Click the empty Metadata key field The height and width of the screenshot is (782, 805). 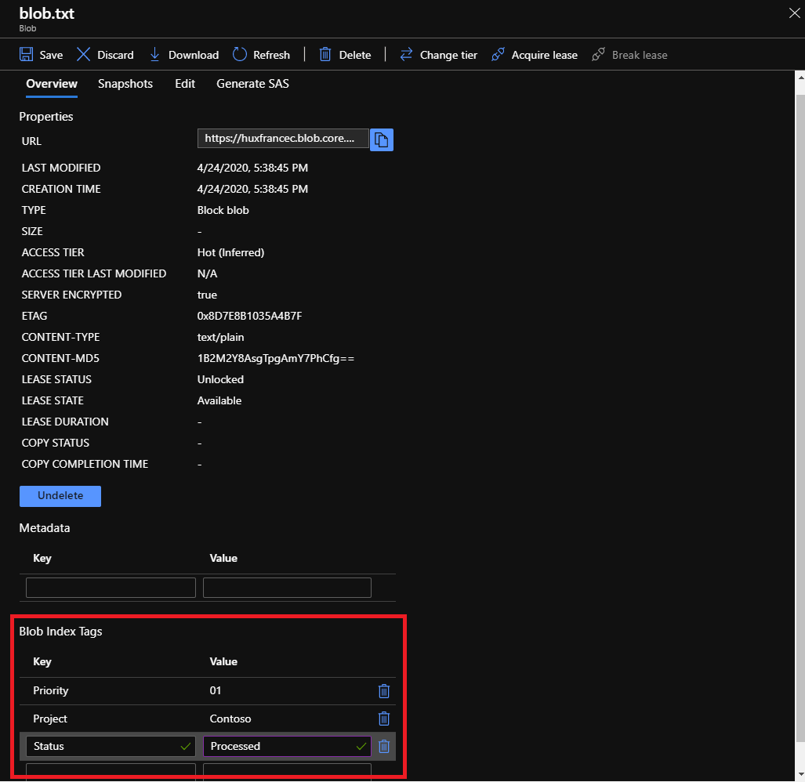(x=110, y=588)
